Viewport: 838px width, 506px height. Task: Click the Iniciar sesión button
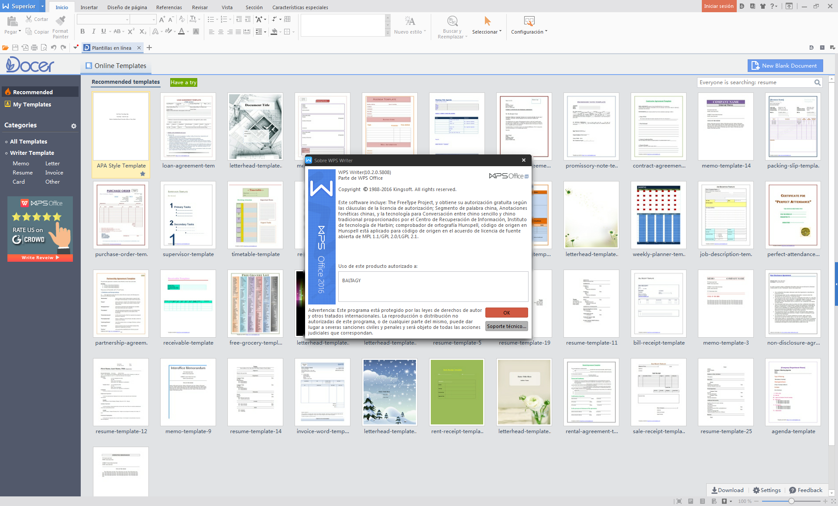point(718,6)
